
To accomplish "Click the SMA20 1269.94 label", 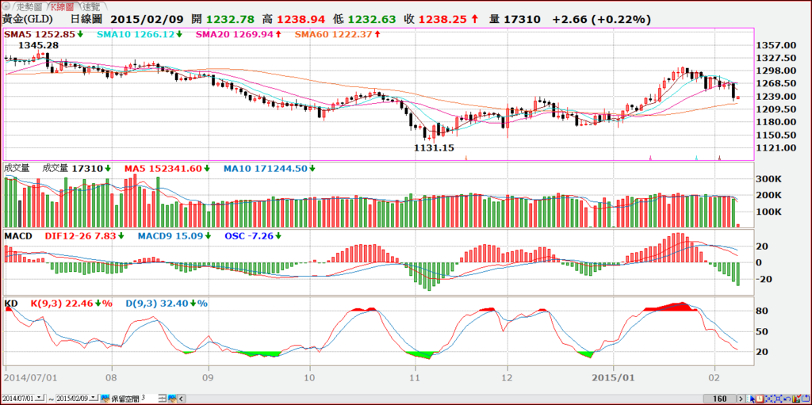I will click(238, 34).
